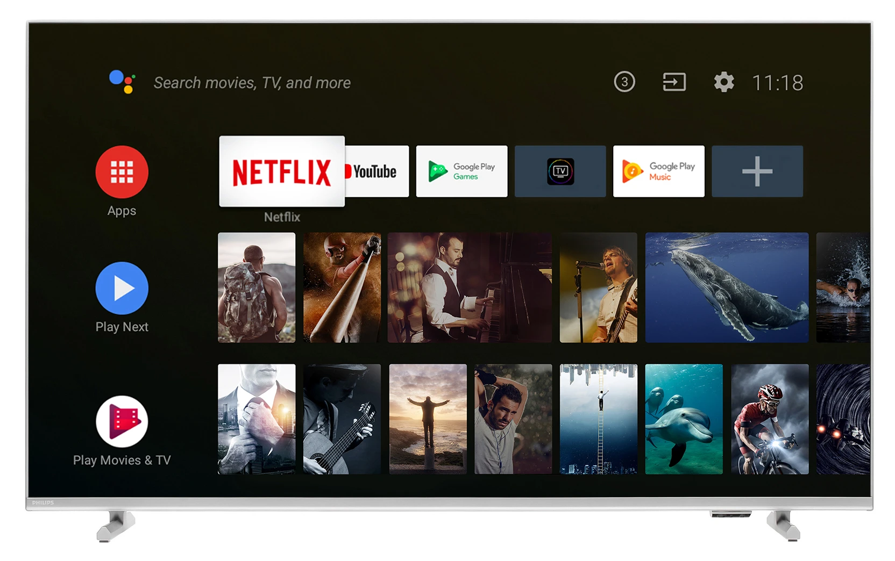Open Google Play Games tile
Screen dimensions: 895x561
point(461,171)
